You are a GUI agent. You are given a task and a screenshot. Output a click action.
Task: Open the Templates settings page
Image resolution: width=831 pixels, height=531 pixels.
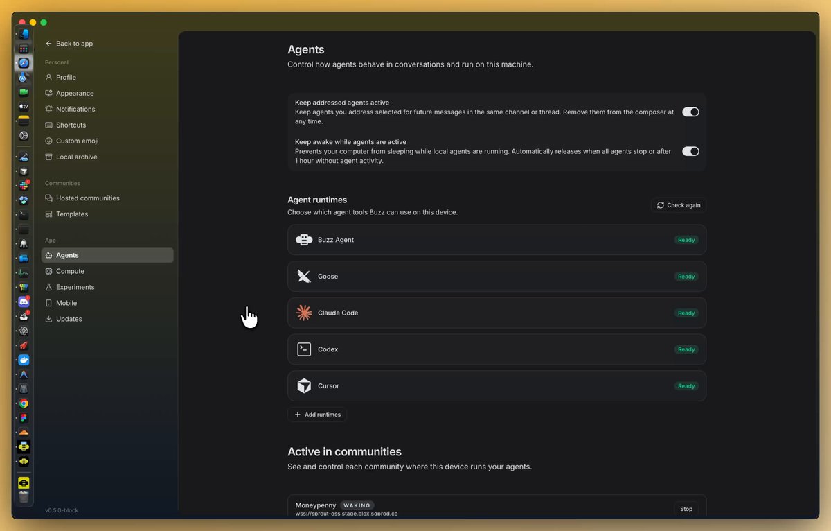(x=107, y=214)
